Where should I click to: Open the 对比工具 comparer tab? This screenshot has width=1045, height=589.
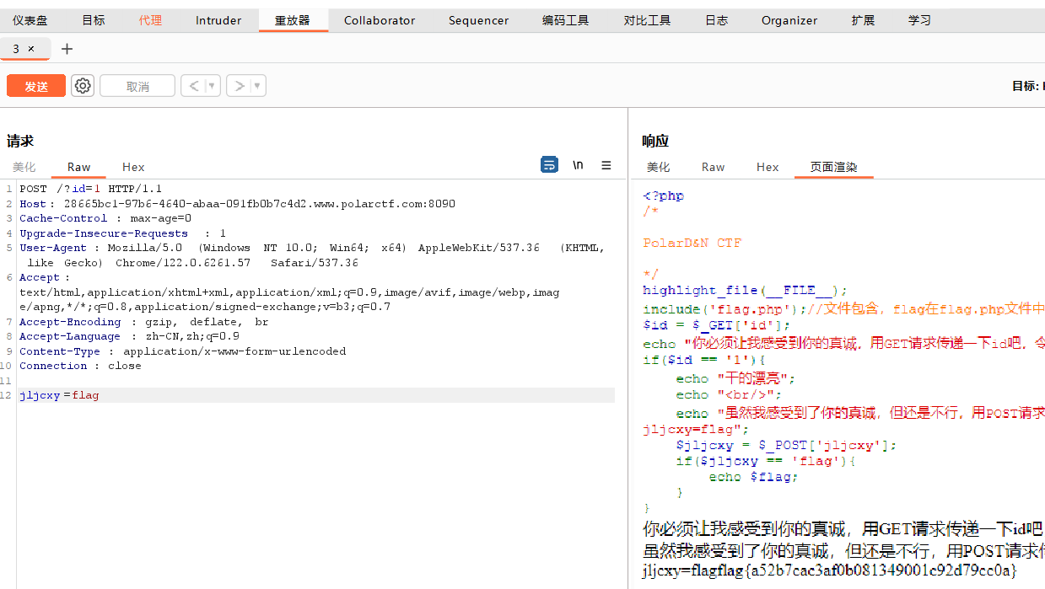[647, 20]
